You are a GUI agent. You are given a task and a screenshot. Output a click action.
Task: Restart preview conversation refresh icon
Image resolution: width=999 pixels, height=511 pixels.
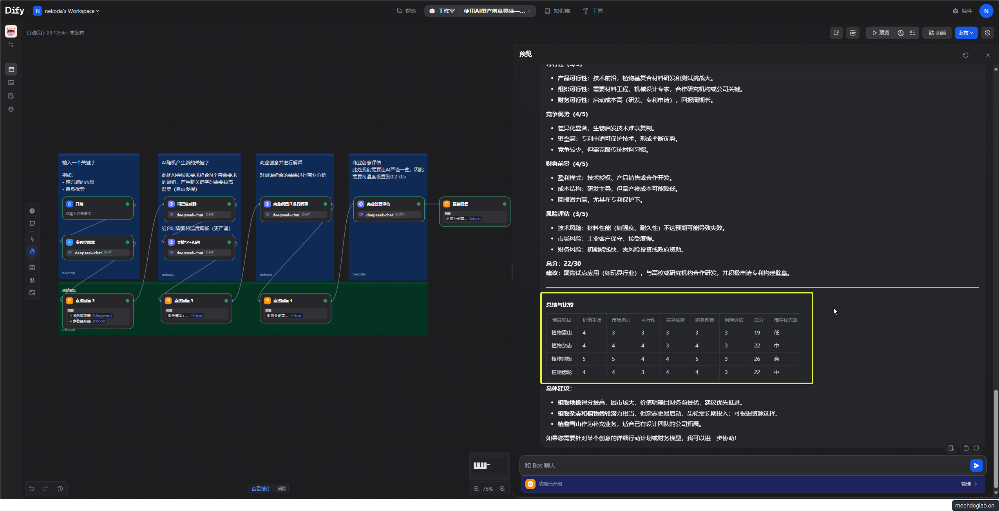point(965,55)
